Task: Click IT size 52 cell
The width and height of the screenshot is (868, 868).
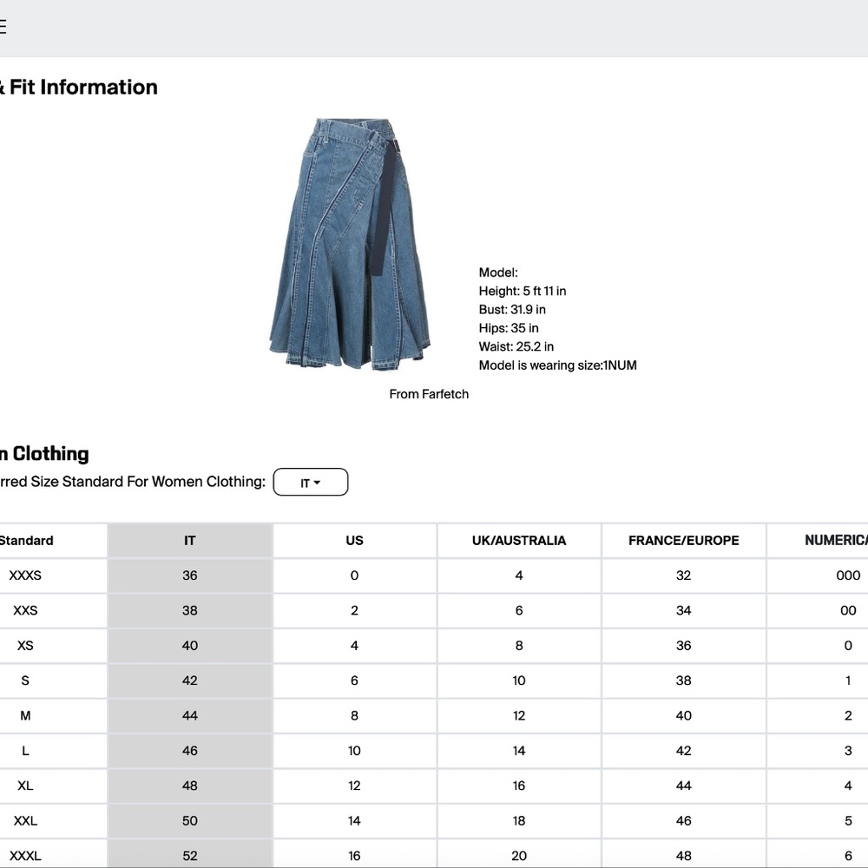Action: [x=190, y=854]
